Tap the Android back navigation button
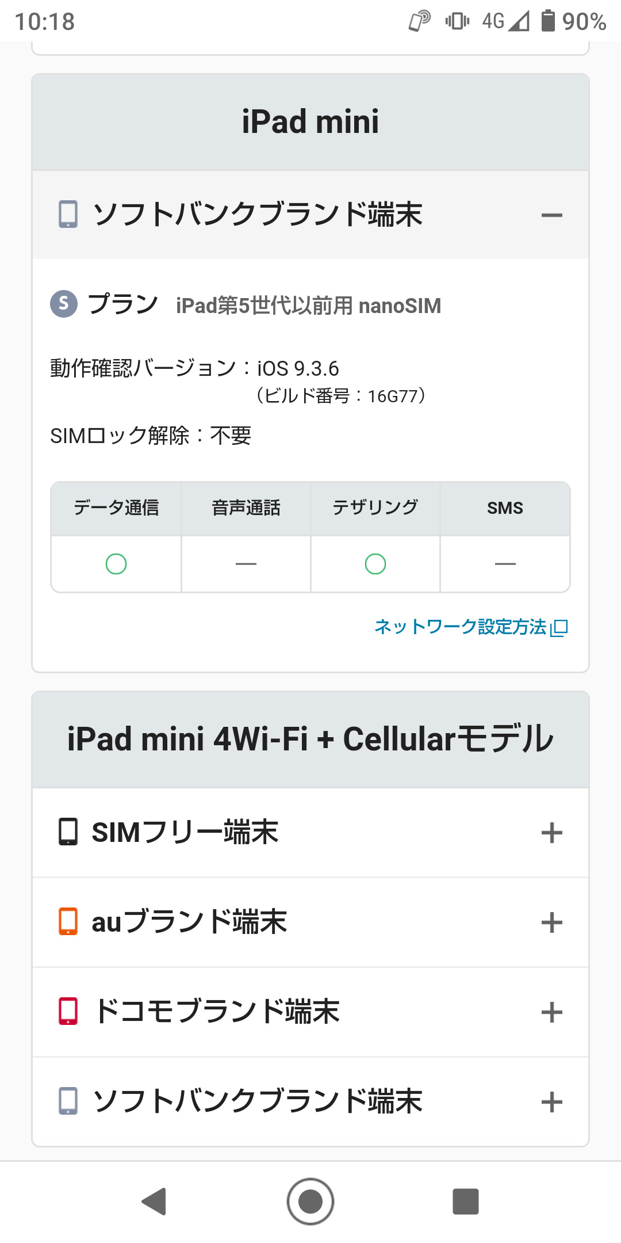 pos(154,1202)
